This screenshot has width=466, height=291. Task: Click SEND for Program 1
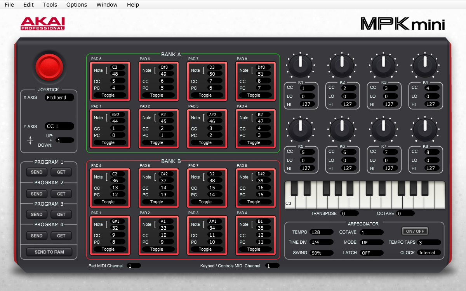tap(37, 172)
